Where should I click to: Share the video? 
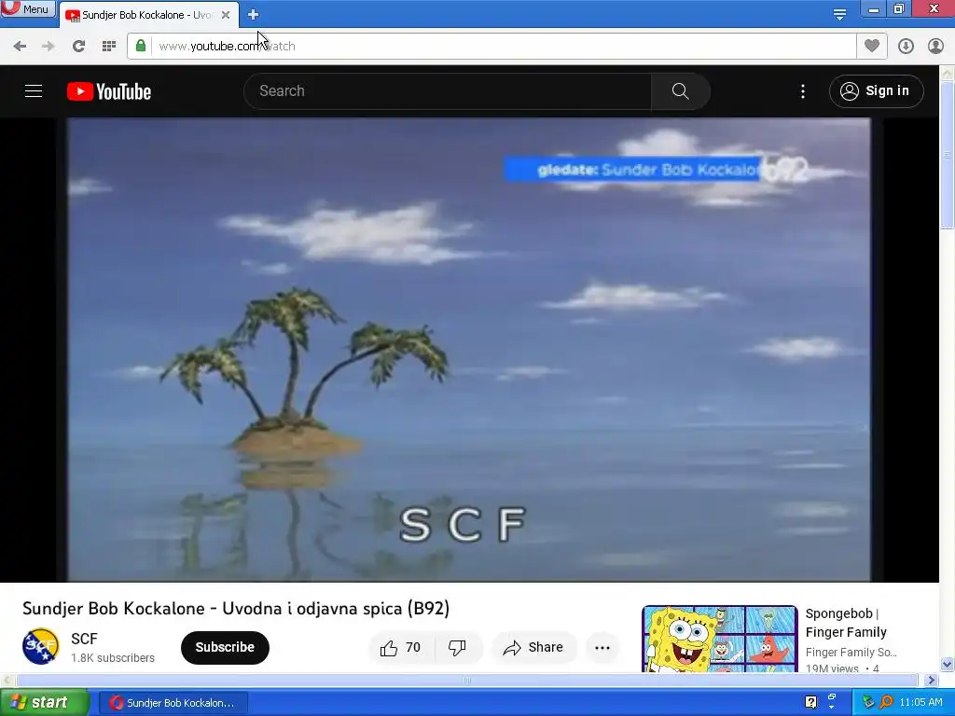tap(533, 647)
